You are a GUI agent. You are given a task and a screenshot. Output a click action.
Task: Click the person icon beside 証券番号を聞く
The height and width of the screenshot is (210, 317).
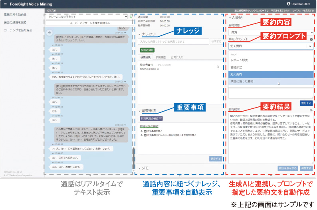142,131
